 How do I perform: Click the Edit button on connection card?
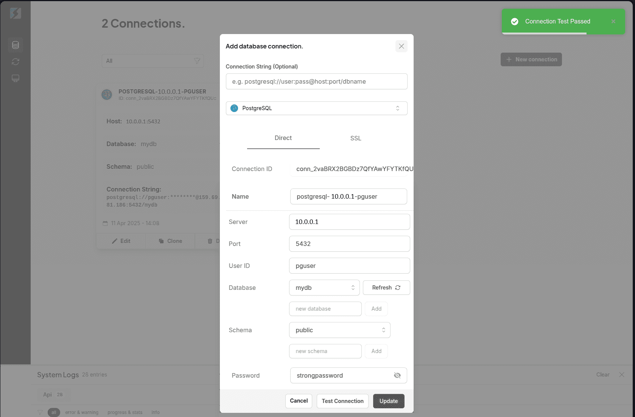pos(121,241)
